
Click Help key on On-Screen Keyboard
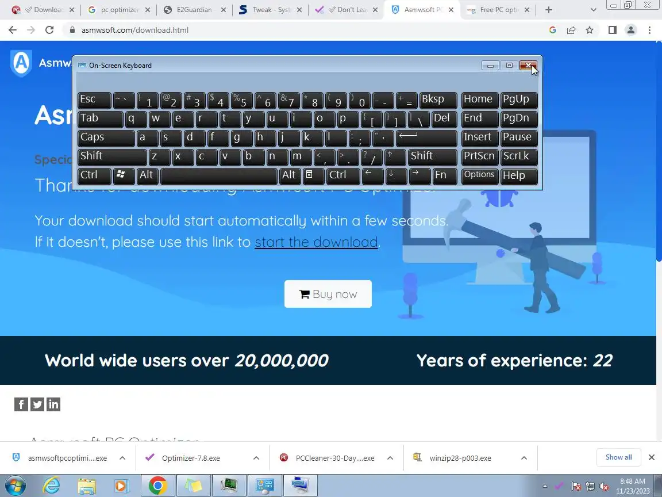519,176
